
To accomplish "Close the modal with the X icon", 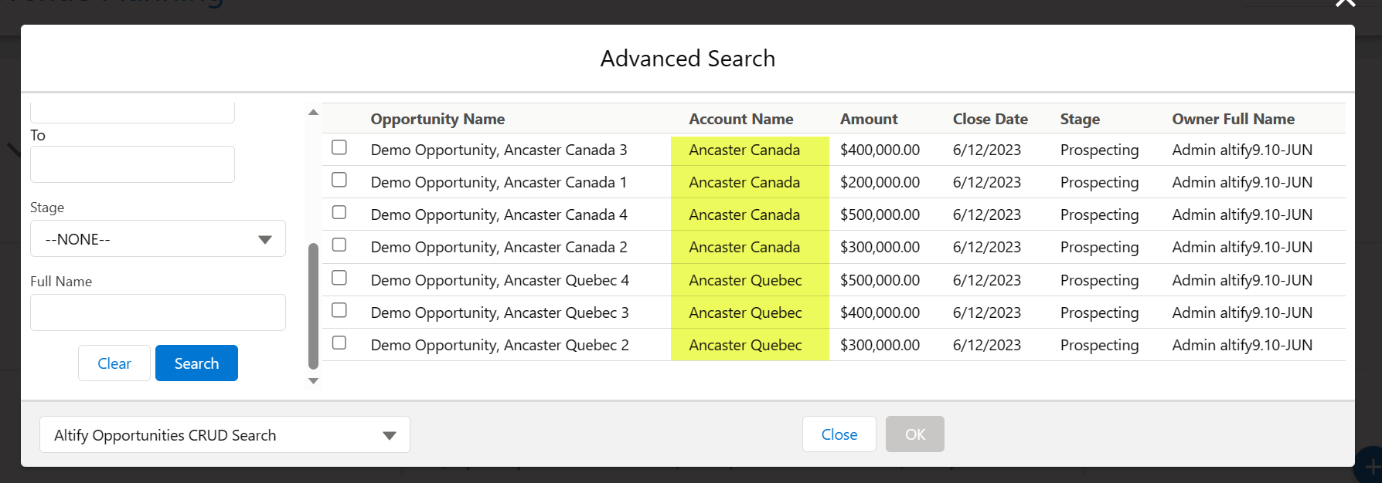I will click(x=1345, y=4).
